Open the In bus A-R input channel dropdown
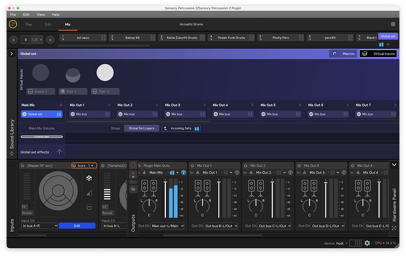The image size is (406, 256). 39,225
